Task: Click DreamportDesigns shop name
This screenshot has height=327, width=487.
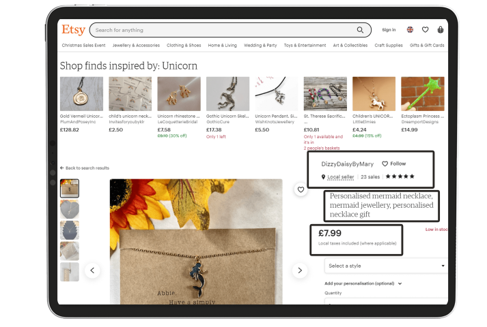Action: 420,122
